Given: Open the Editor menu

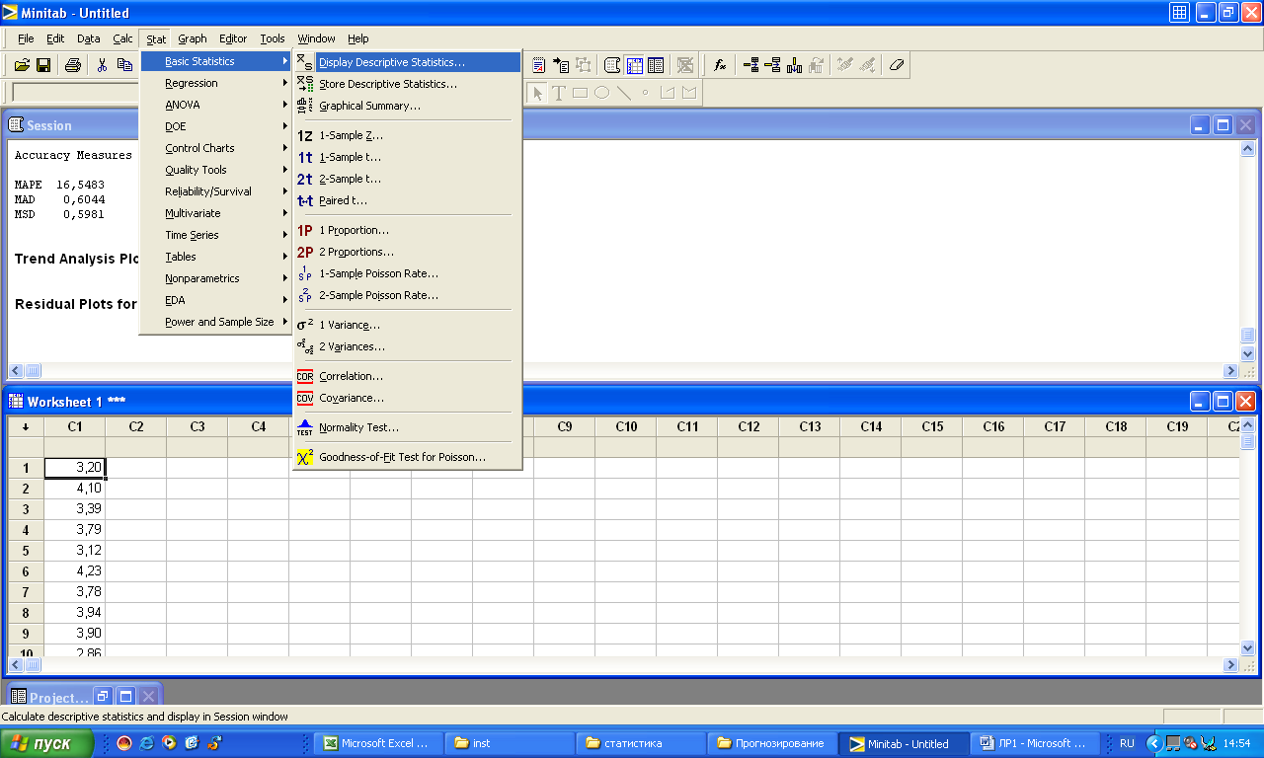Looking at the screenshot, I should [x=233, y=38].
